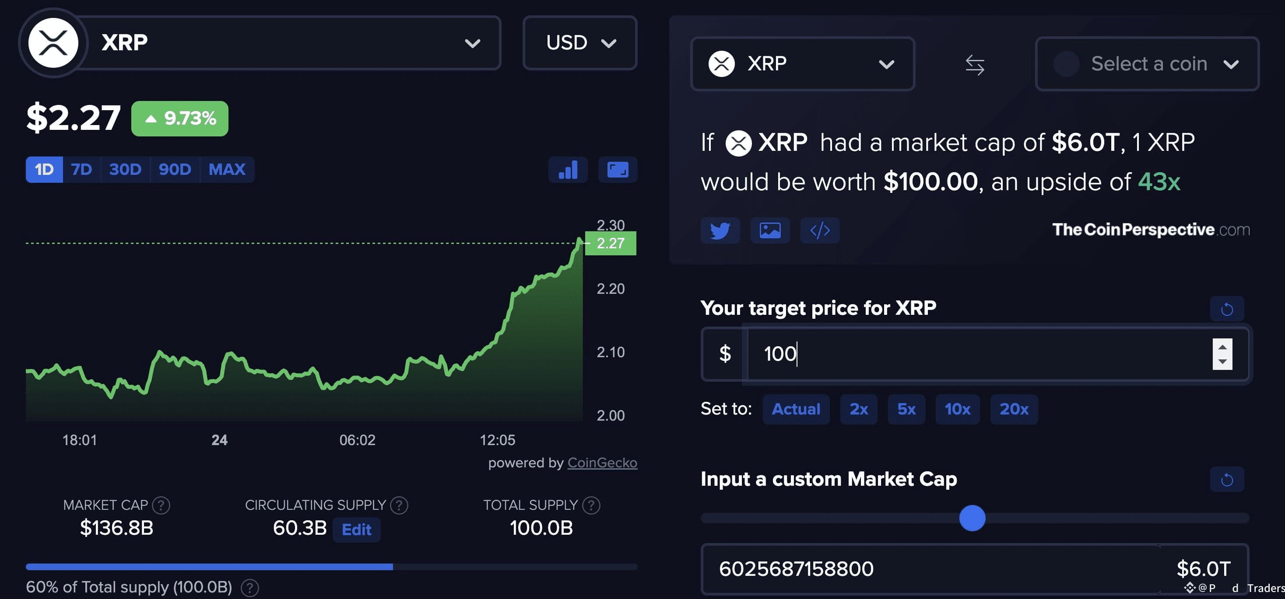Click the image download icon
1285x599 pixels.
click(770, 230)
